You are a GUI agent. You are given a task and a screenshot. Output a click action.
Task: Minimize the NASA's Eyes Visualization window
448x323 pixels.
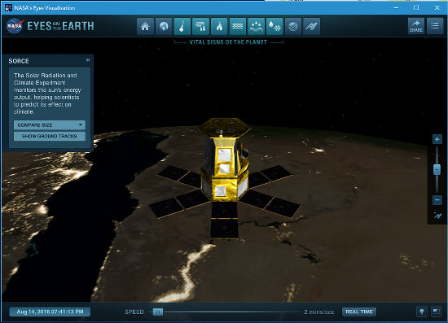[396, 7]
